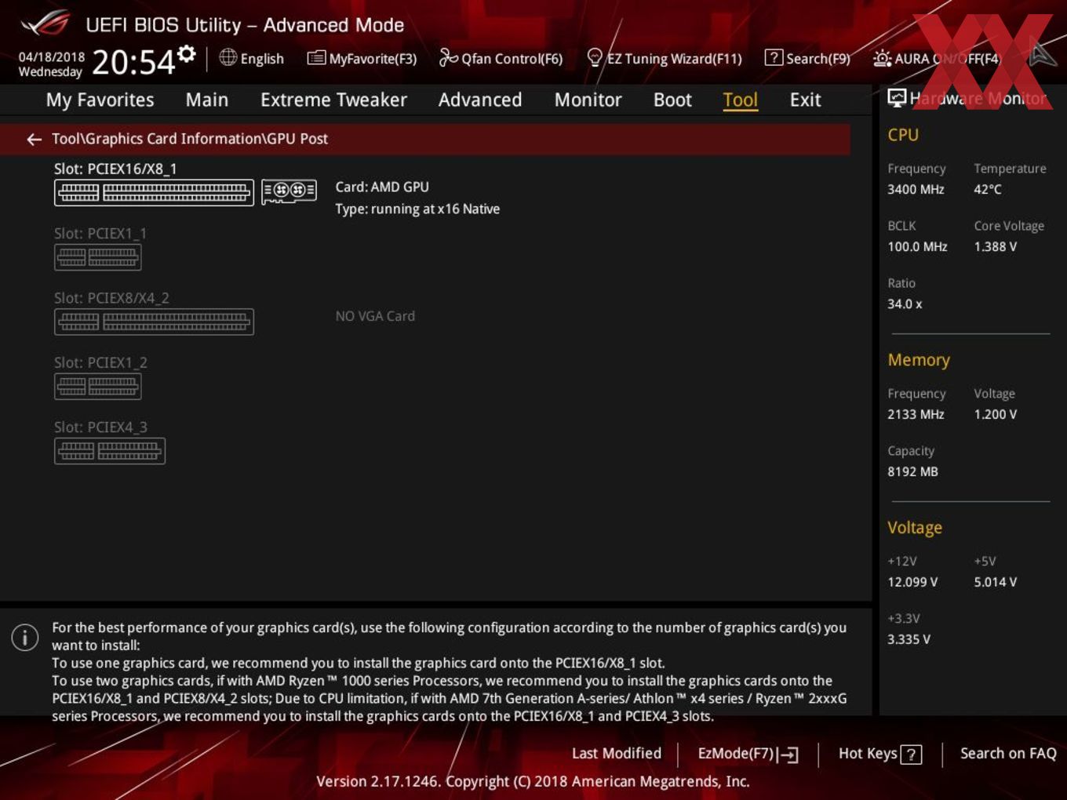Click memory frequency value 2133 MHz

[916, 414]
